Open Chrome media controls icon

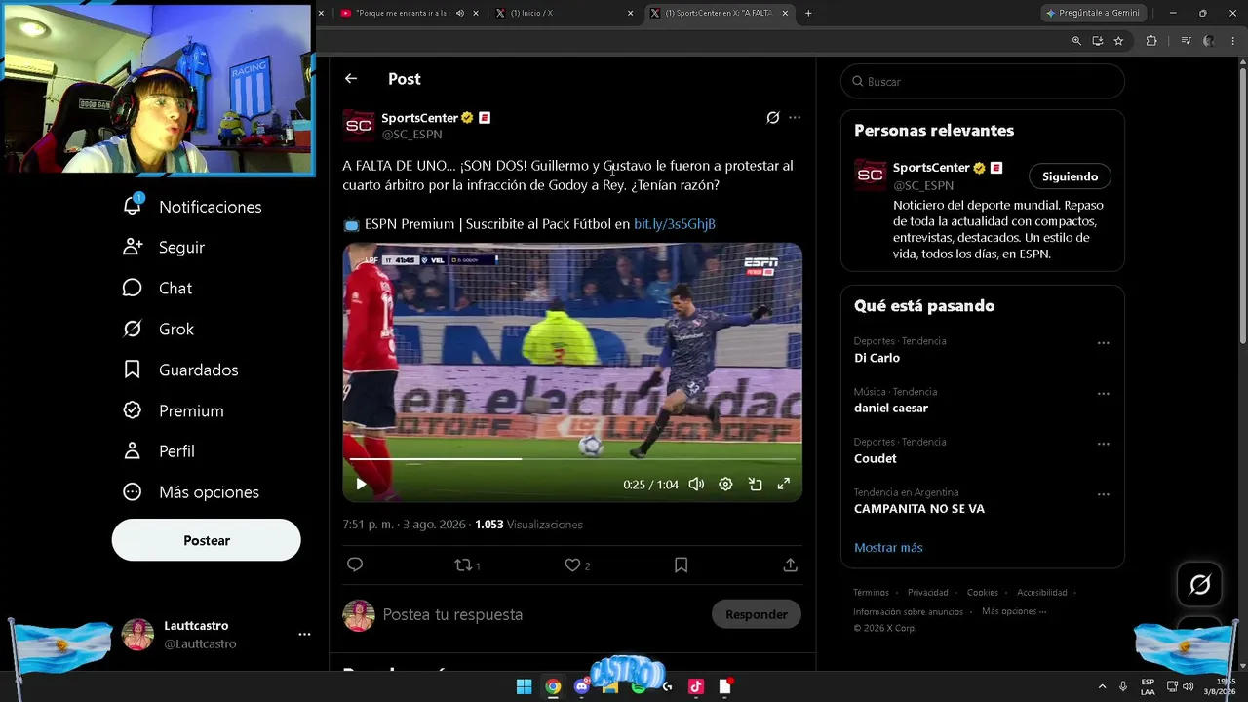1186,41
